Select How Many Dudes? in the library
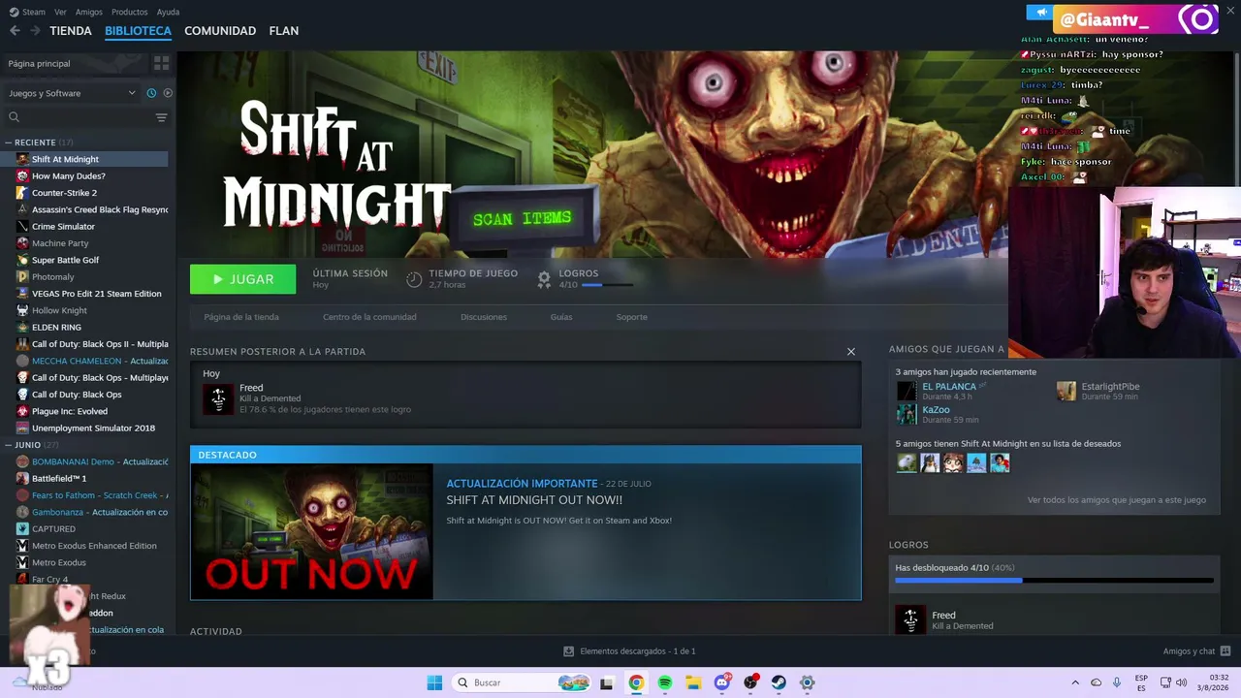 click(68, 175)
